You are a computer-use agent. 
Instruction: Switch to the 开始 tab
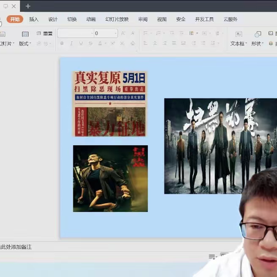(x=15, y=19)
